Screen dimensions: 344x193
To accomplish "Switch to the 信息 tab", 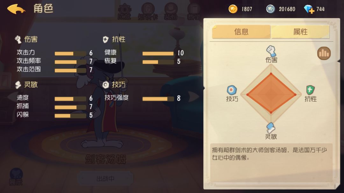I will [241, 32].
